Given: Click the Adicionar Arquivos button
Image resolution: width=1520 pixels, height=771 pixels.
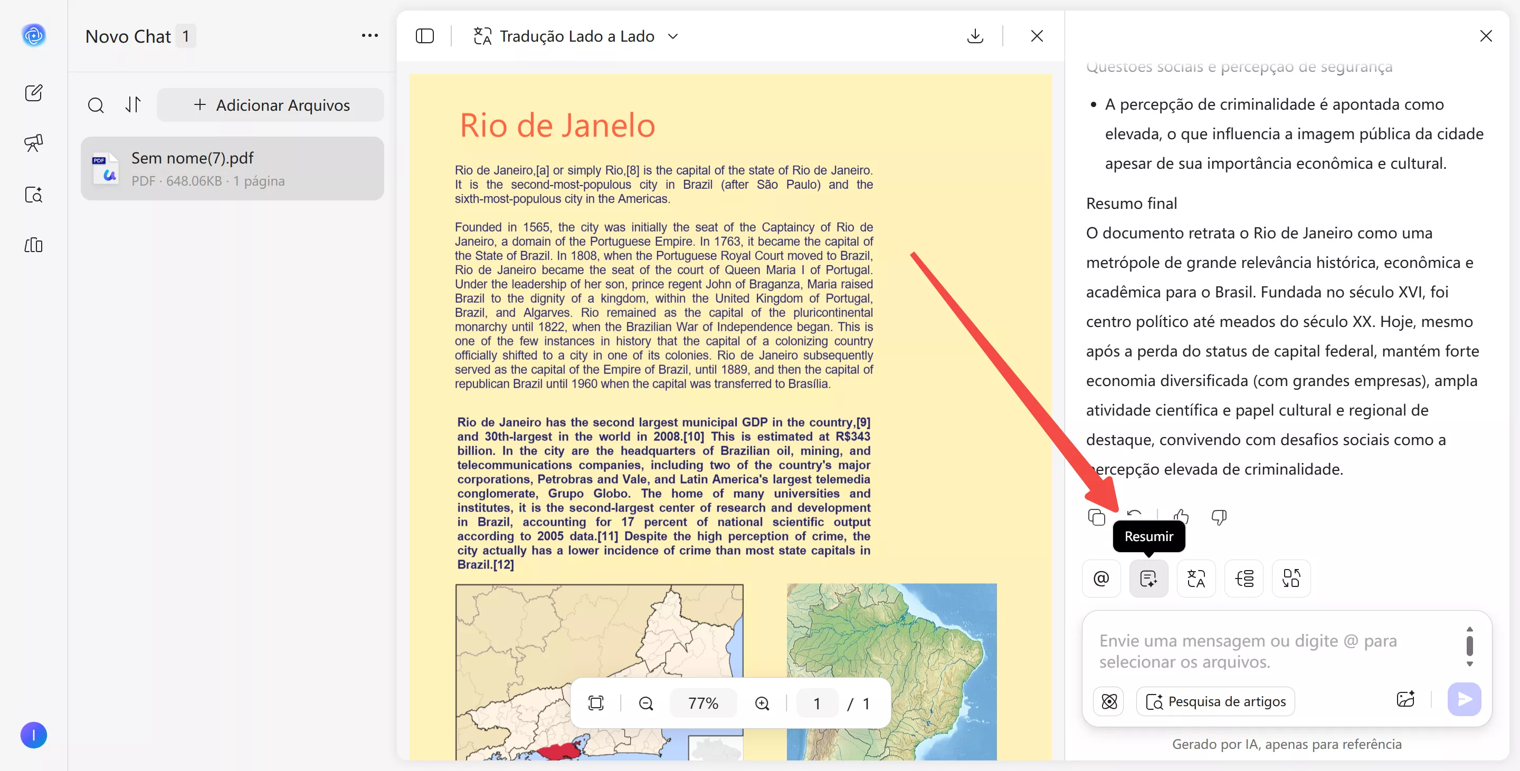Looking at the screenshot, I should point(270,105).
